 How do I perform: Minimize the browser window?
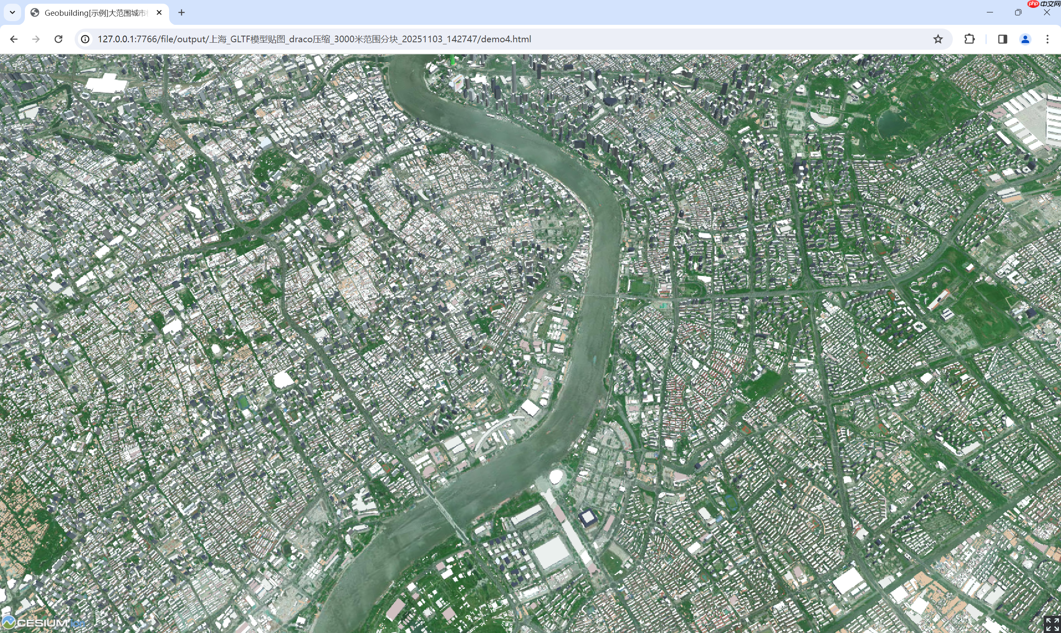[990, 12]
